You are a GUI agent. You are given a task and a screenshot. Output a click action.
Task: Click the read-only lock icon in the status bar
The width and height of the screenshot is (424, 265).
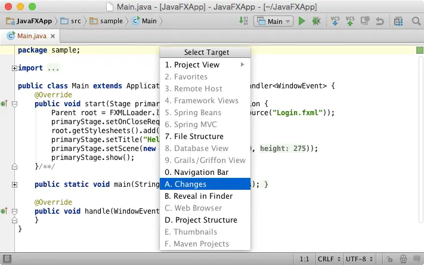tap(389, 259)
